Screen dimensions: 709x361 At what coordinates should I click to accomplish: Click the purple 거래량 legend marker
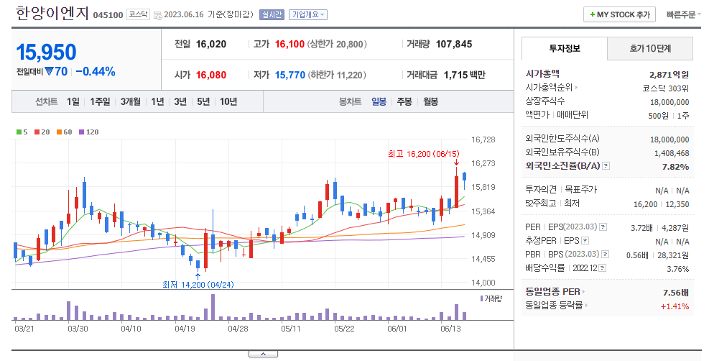(481, 298)
